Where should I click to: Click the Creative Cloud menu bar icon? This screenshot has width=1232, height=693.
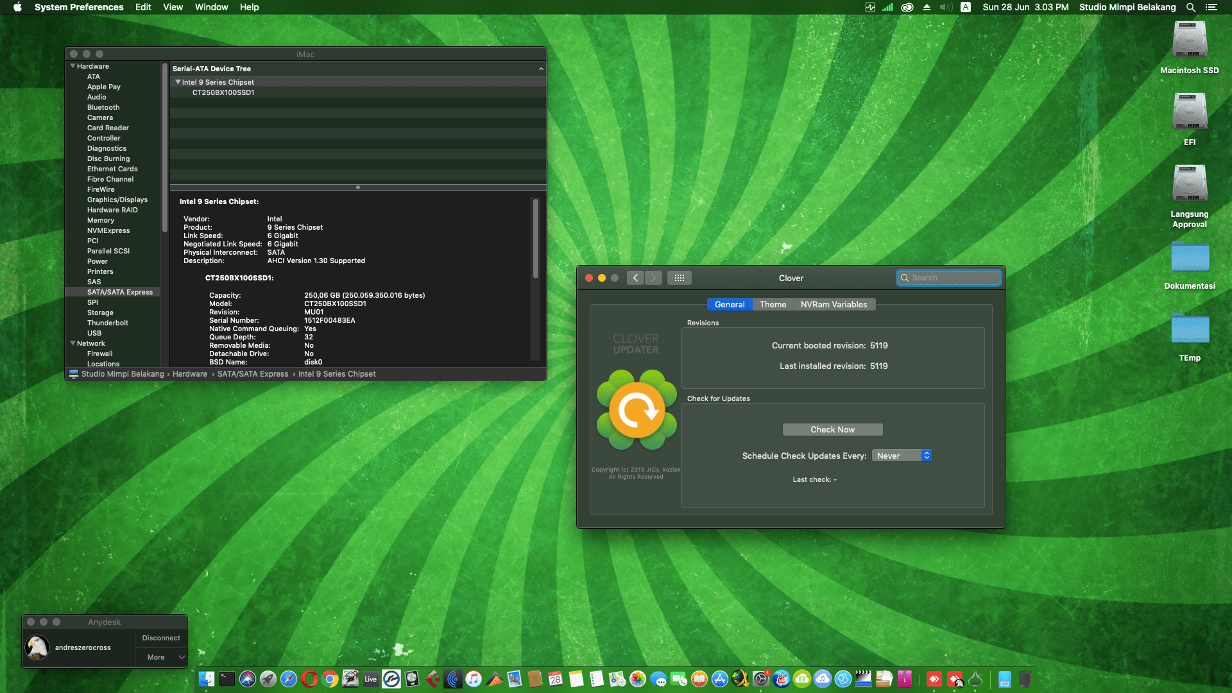click(907, 7)
